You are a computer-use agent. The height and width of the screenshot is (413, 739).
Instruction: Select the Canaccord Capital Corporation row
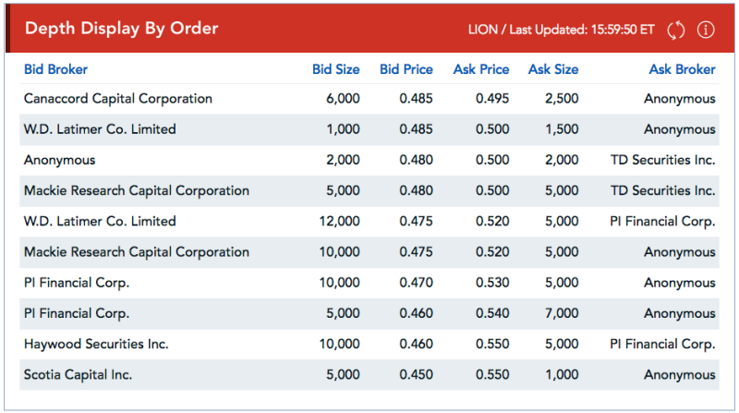click(x=369, y=99)
